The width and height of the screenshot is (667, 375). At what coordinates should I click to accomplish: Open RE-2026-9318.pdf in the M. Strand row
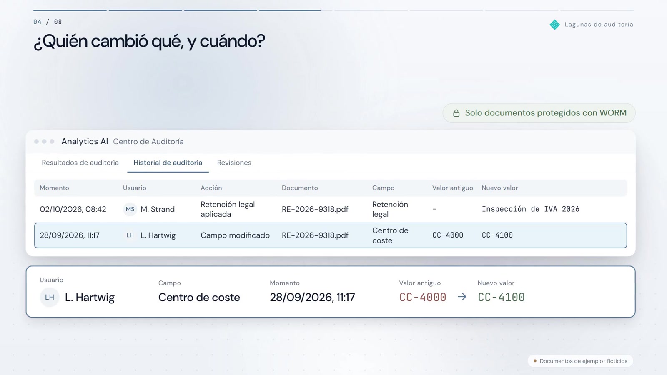315,209
